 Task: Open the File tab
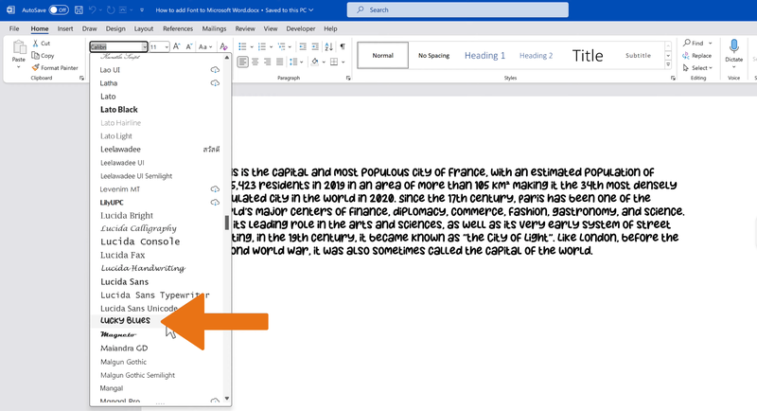pos(14,28)
